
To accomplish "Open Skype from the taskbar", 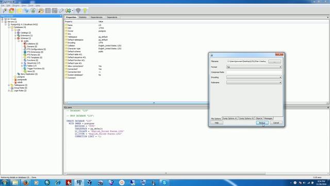I will pos(164,182).
